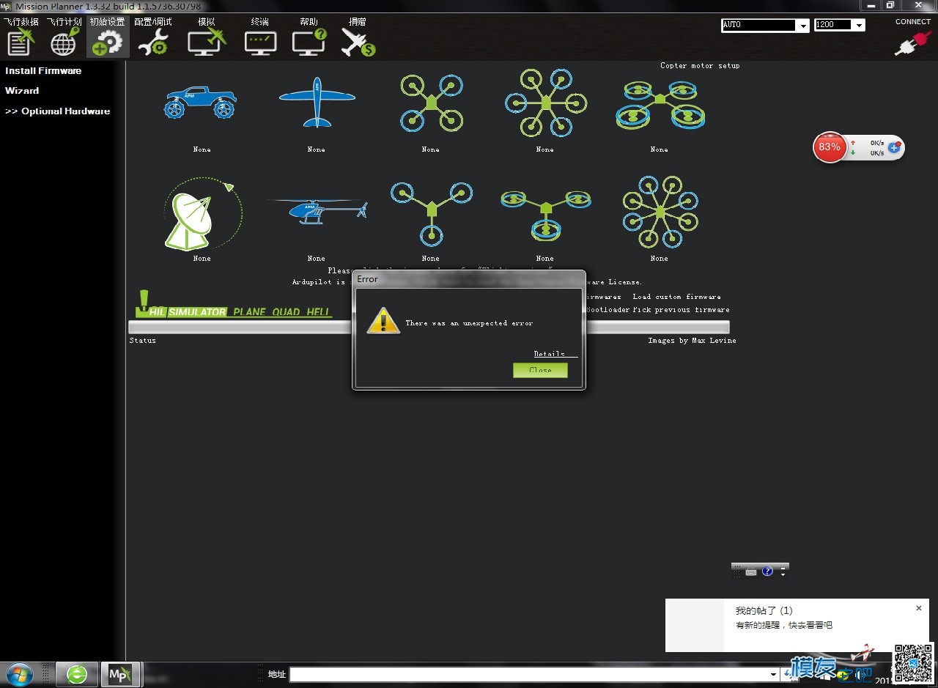Click Mission Planner taskbar icon

tap(120, 674)
